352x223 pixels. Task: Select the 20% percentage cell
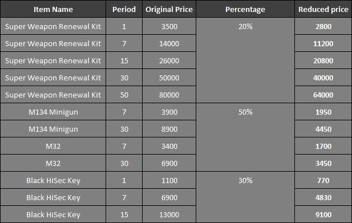245,60
